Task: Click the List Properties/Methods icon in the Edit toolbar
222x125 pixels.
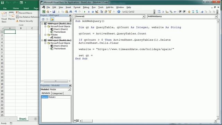Action: pyautogui.click(x=159, y=12)
